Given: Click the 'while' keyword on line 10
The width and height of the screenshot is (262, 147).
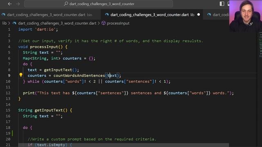Looking at the screenshot, I should point(34,81).
